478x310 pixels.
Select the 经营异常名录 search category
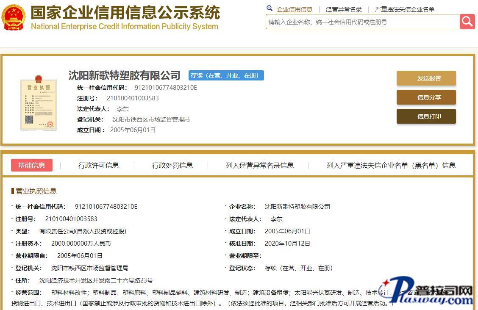point(344,9)
